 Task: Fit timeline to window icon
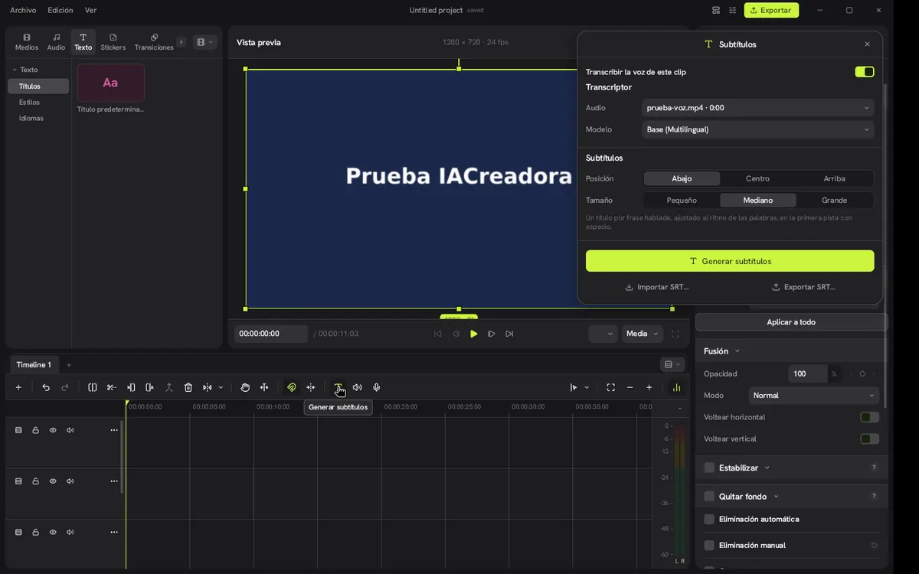(x=610, y=387)
